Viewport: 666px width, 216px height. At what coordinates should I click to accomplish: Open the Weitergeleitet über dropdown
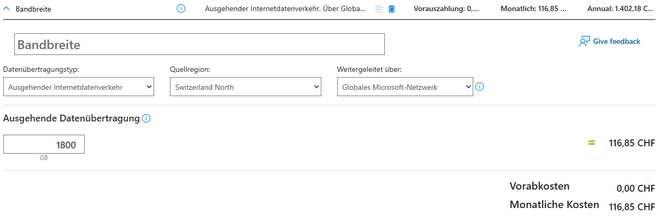[405, 87]
